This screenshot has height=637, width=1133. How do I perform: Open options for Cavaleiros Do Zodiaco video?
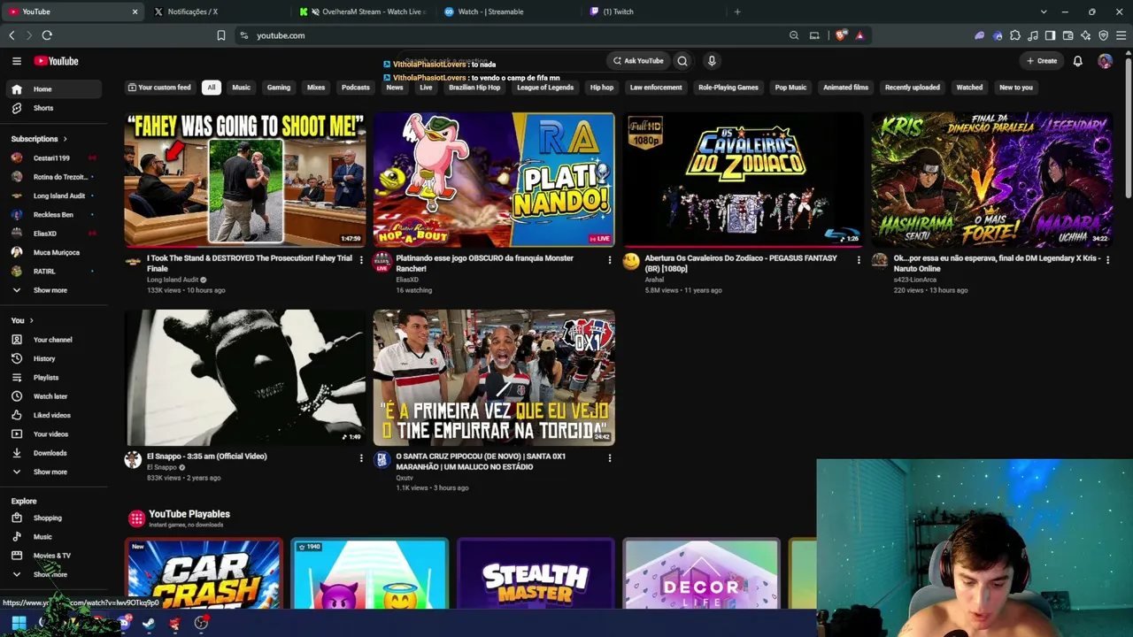858,259
